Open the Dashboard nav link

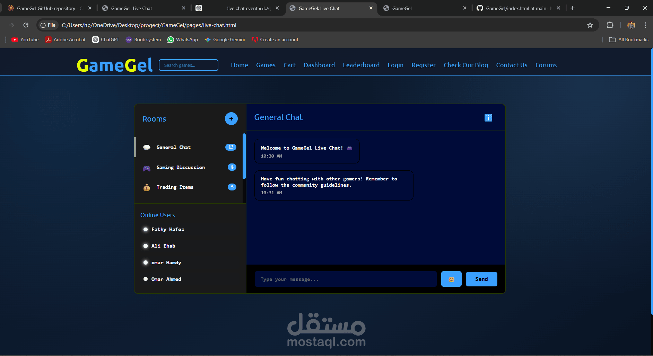point(319,65)
